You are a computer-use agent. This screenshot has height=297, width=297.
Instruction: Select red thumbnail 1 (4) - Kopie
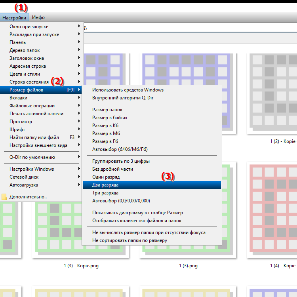(272, 209)
